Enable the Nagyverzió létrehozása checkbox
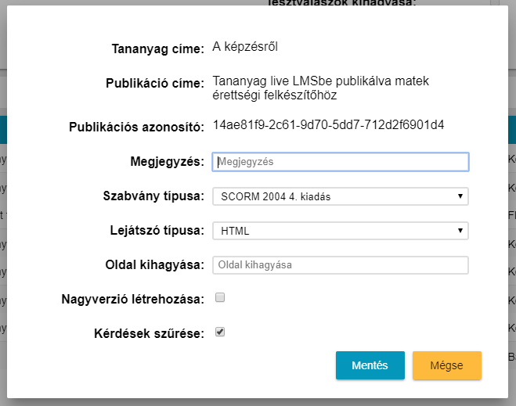The width and height of the screenshot is (516, 406). click(x=220, y=297)
